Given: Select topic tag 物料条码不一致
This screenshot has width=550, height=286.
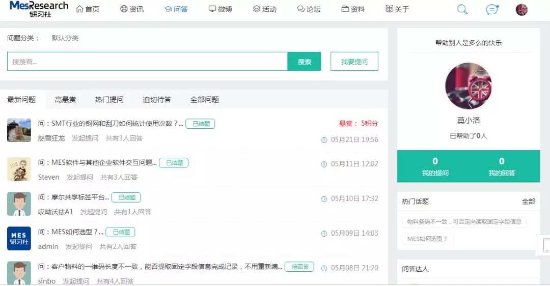Looking at the screenshot, I should [x=464, y=221].
